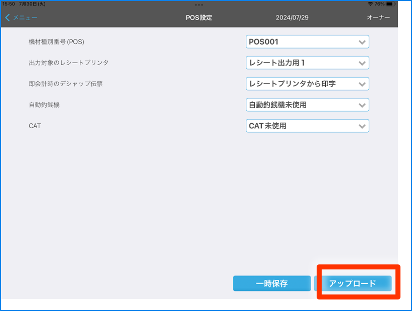Image resolution: width=412 pixels, height=311 pixels.
Task: Tap the date 2024/07/29 in header
Action: (291, 18)
